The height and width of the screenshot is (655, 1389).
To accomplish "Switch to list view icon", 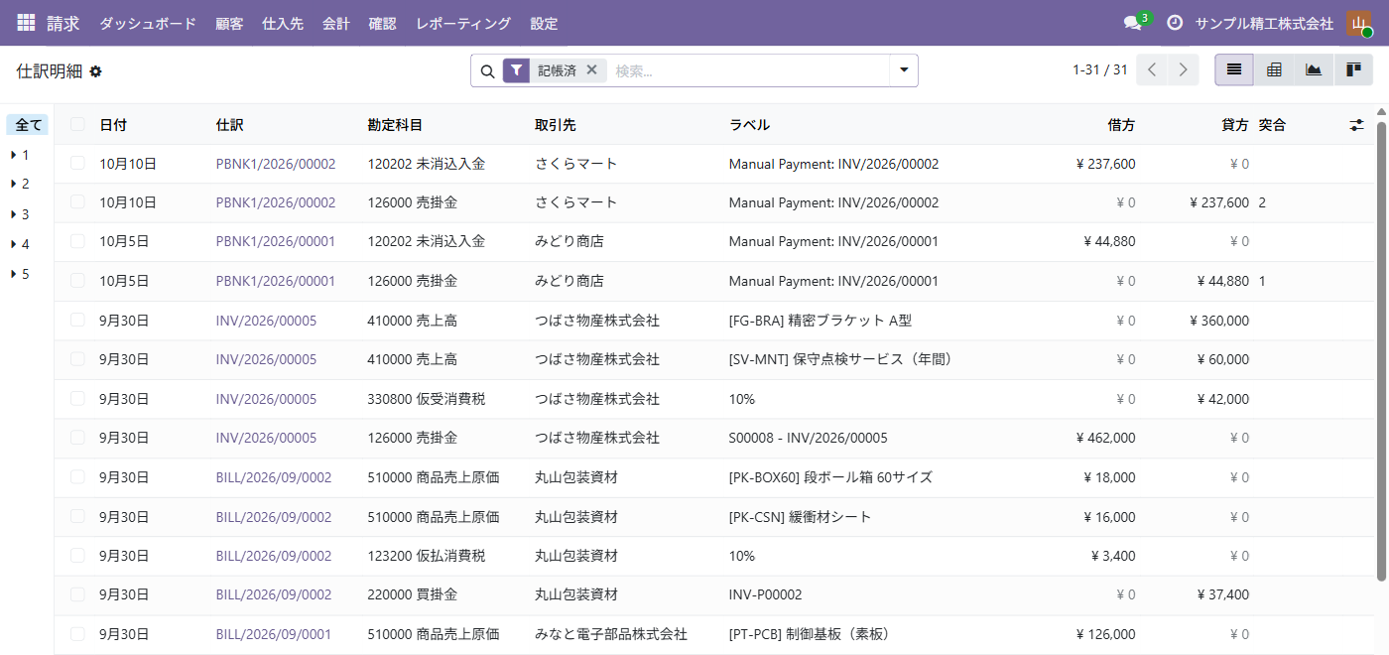I will tap(1234, 69).
